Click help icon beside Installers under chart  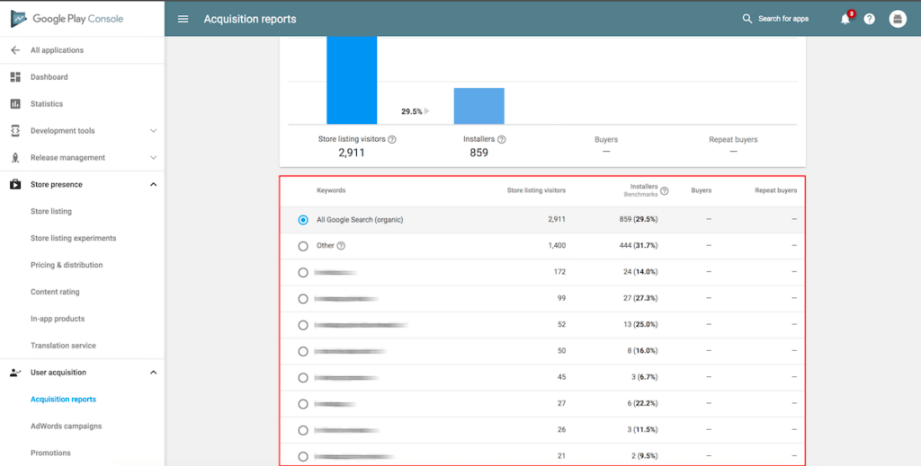pyautogui.click(x=502, y=140)
